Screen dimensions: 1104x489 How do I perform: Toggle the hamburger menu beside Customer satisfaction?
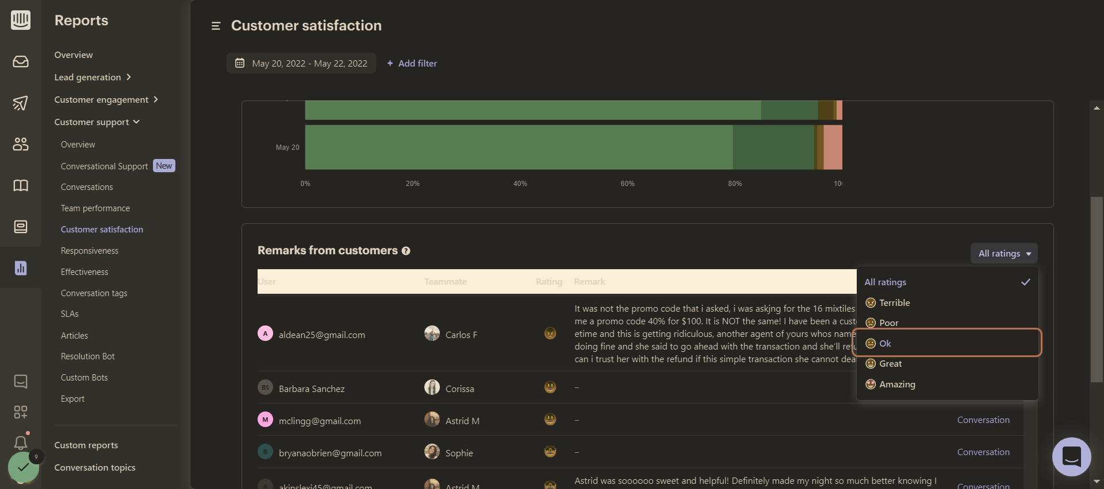point(216,26)
